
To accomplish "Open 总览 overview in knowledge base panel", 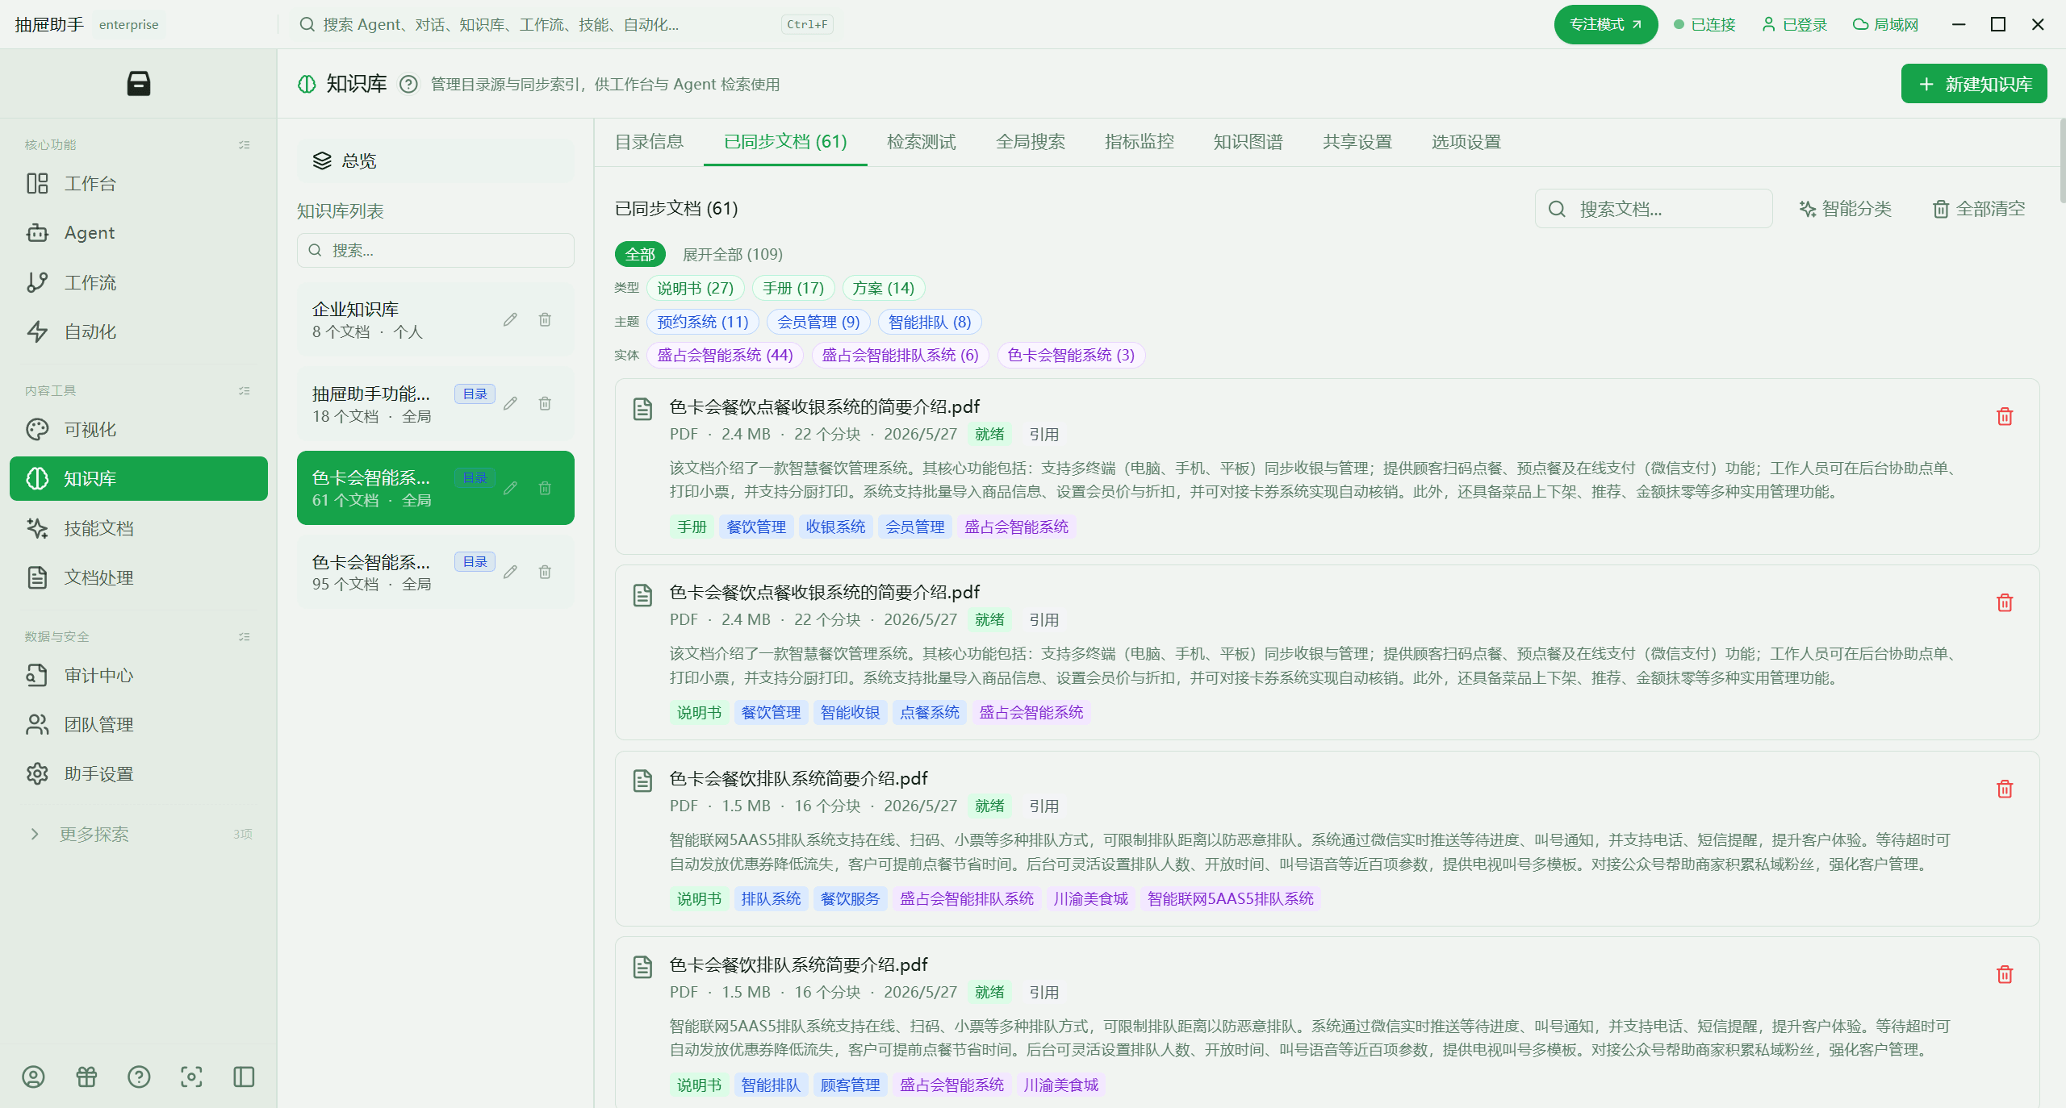I will coord(436,160).
